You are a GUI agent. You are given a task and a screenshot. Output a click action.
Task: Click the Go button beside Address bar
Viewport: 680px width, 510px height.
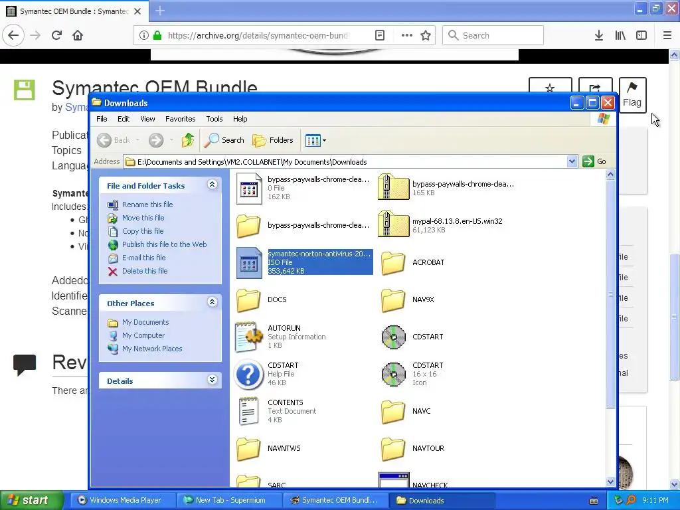click(x=594, y=162)
